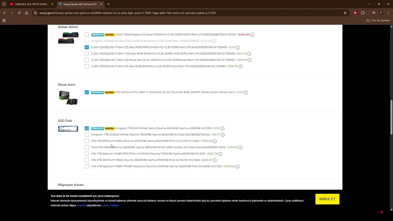This screenshot has width=393, height=221.
Task: Click the greyed Kingston 32GB Beast Black RAM text
Action: coord(151,41)
